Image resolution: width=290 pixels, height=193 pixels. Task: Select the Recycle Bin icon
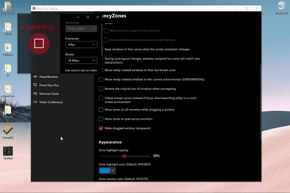tap(282, 8)
